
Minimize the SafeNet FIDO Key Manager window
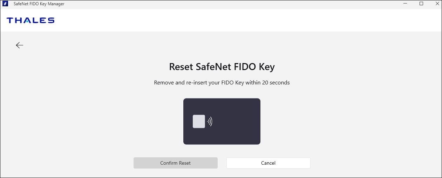coord(405,4)
